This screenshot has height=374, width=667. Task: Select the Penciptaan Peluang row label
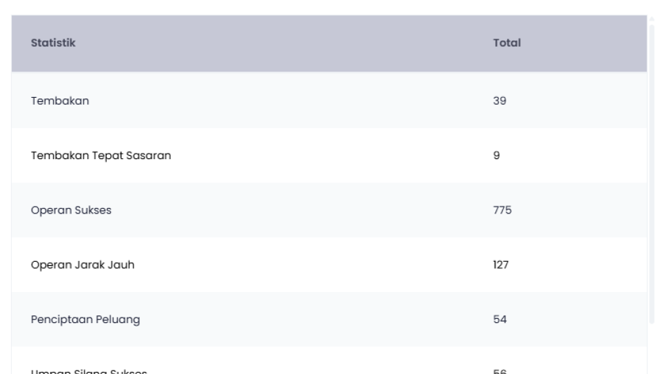(85, 320)
